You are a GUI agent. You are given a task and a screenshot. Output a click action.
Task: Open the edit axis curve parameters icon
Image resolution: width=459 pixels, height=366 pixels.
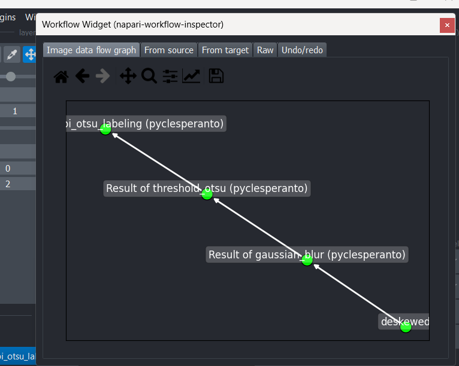tap(191, 76)
